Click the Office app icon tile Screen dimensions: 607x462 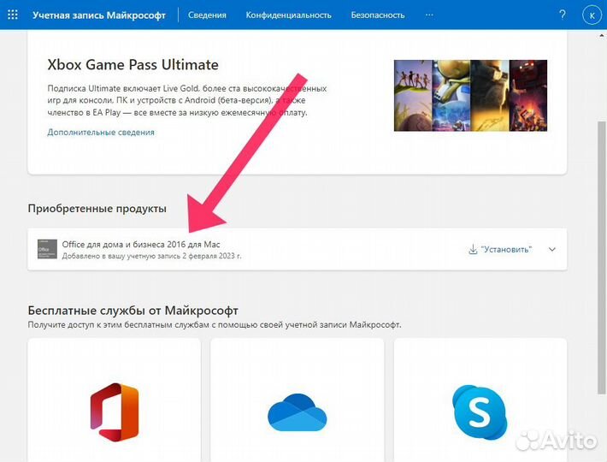[114, 406]
